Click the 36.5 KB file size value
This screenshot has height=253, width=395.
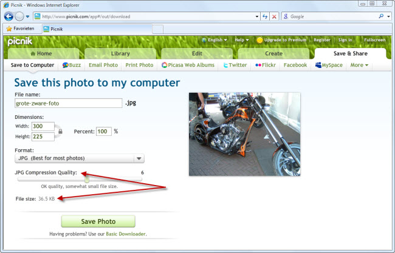[46, 198]
